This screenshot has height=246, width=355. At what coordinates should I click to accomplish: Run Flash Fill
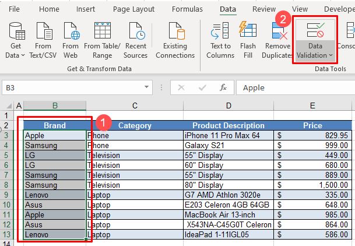pos(248,40)
